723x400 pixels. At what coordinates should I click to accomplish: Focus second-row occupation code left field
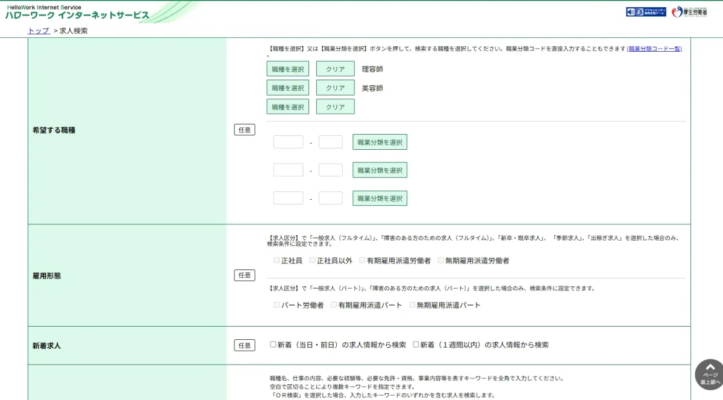pyautogui.click(x=288, y=170)
